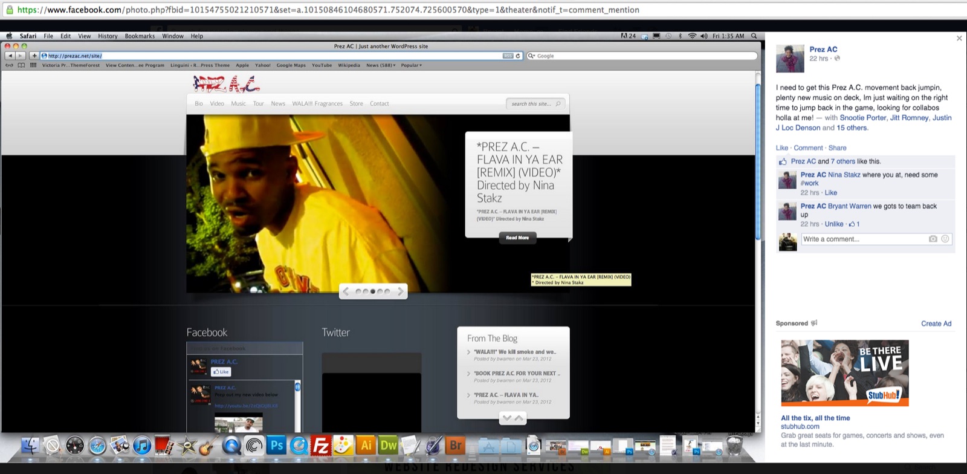Viewport: 967px width, 474px height.
Task: Open the Tour page of the site
Action: pyautogui.click(x=259, y=104)
